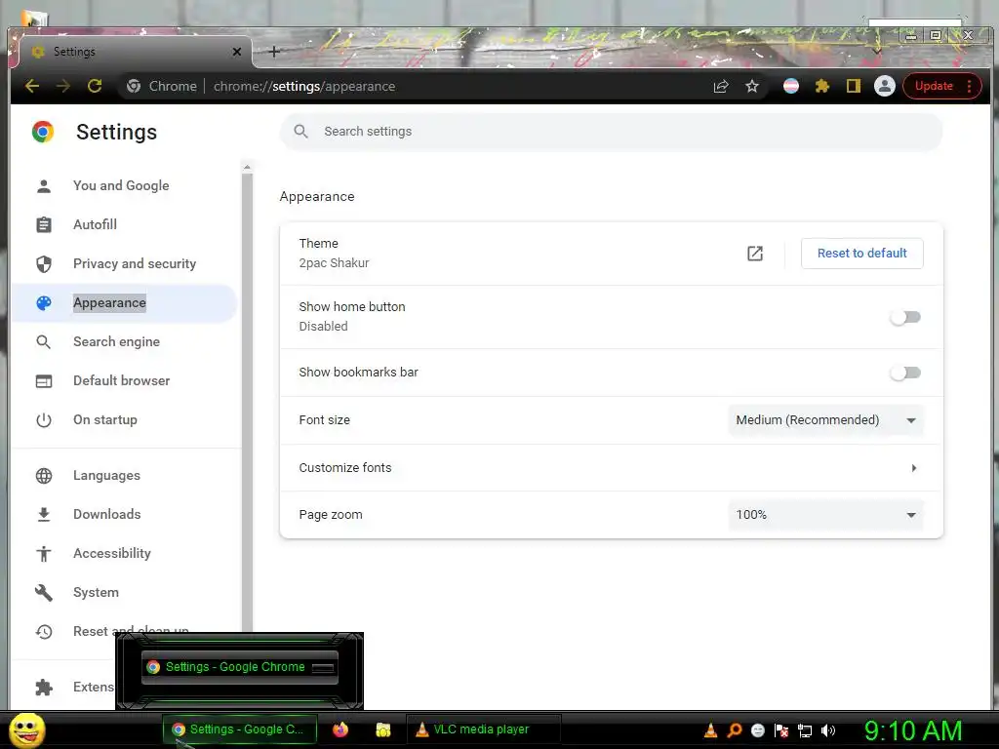The height and width of the screenshot is (749, 999).
Task: Click the share page icon in address bar
Action: [x=721, y=86]
